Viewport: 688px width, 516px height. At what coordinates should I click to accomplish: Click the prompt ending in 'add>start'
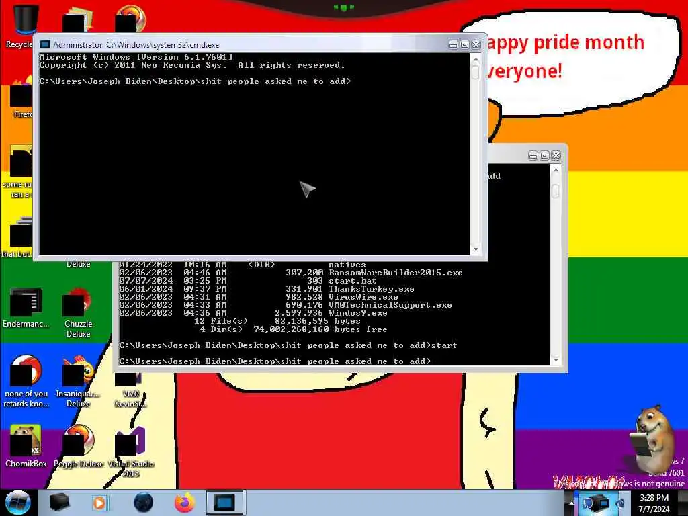tap(288, 345)
